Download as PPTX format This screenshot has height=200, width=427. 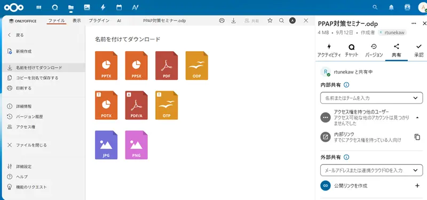(106, 66)
